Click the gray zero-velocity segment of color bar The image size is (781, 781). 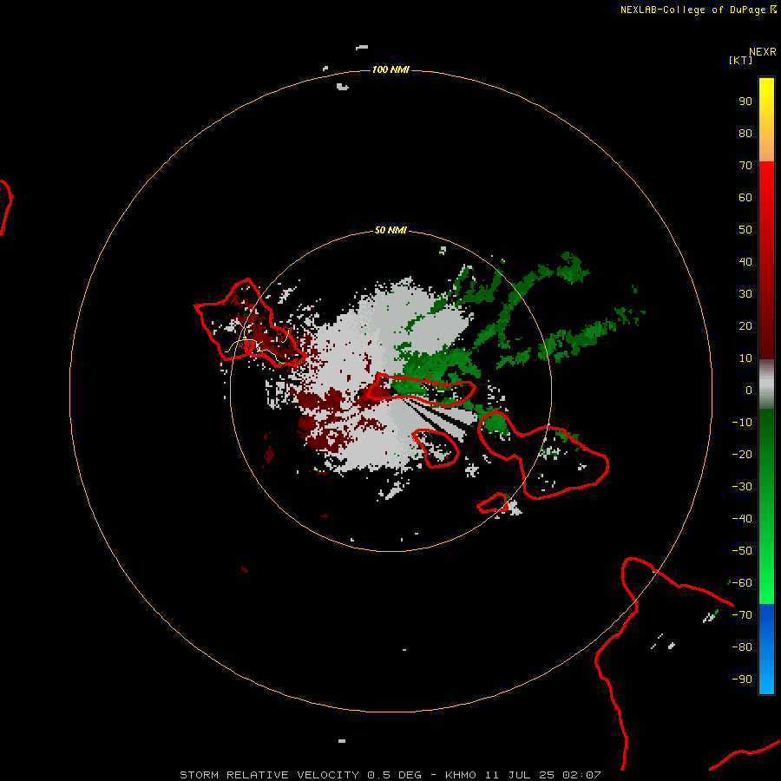point(766,384)
